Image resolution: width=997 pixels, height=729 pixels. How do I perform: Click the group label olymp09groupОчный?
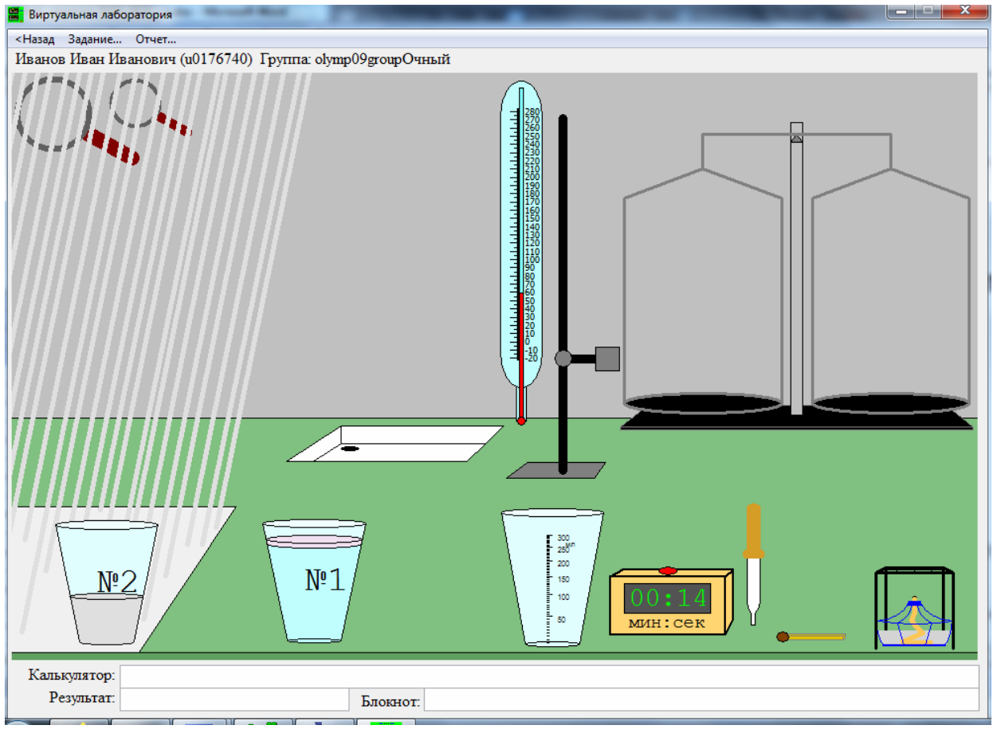point(383,59)
